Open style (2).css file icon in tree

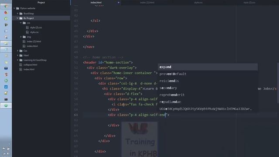pyautogui.click(x=27, y=27)
